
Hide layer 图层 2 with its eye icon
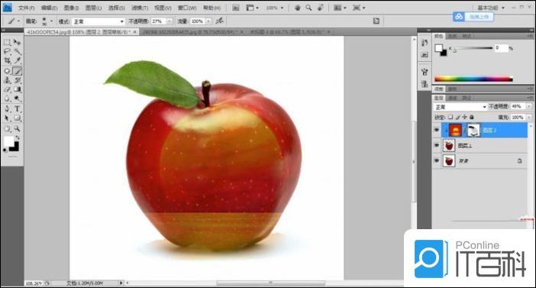[x=437, y=131]
